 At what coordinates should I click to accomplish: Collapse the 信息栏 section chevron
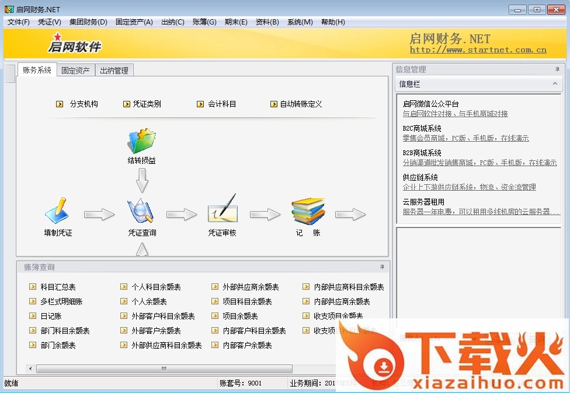click(x=555, y=84)
